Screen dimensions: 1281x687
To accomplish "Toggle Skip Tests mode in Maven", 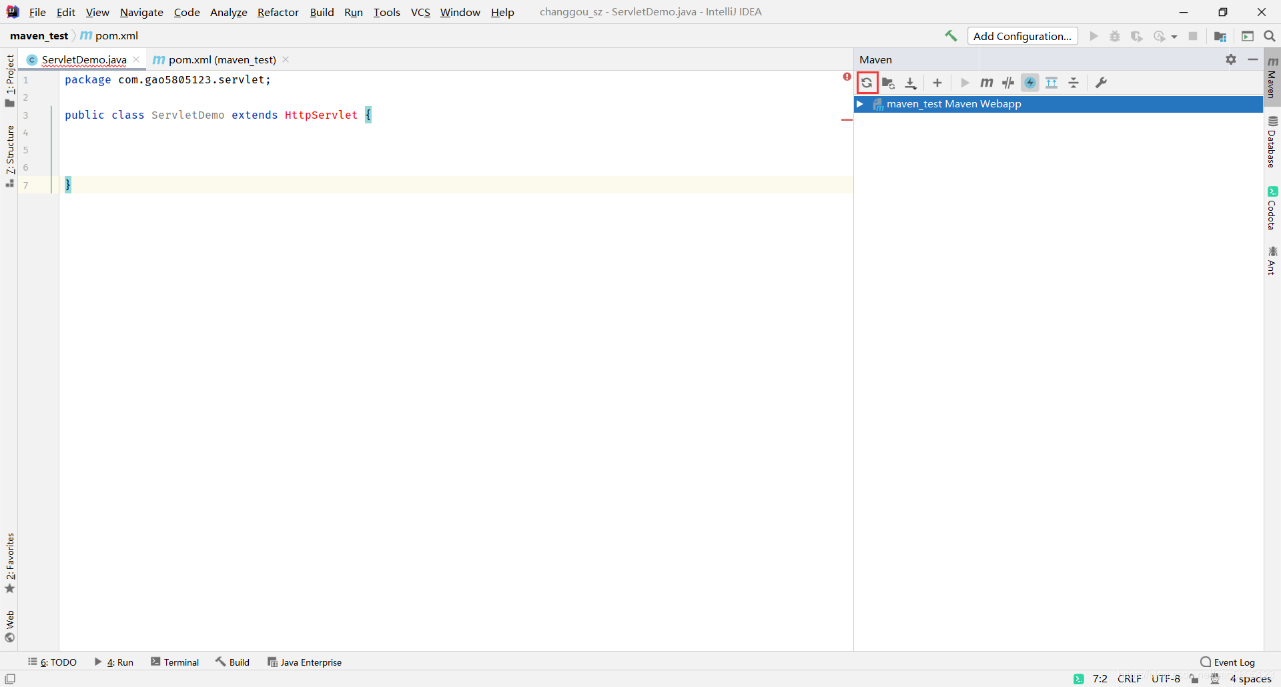I will (x=1030, y=83).
